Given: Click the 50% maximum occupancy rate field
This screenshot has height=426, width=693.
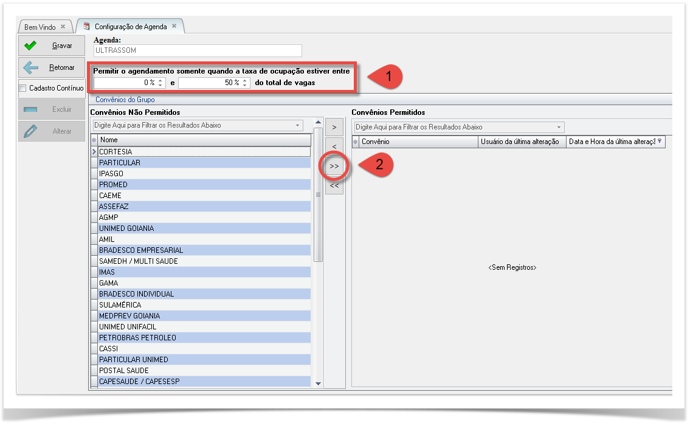Looking at the screenshot, I should click(x=210, y=83).
